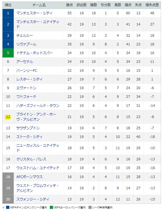Open the マンチェスター・ユナイテッド team link
This screenshot has height=210, width=163.
[38, 24]
